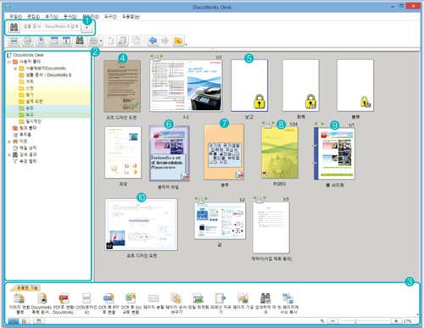The width and height of the screenshot is (424, 328).
Task: Switch to thumbnail view at the bottom left
Action: [x=13, y=321]
